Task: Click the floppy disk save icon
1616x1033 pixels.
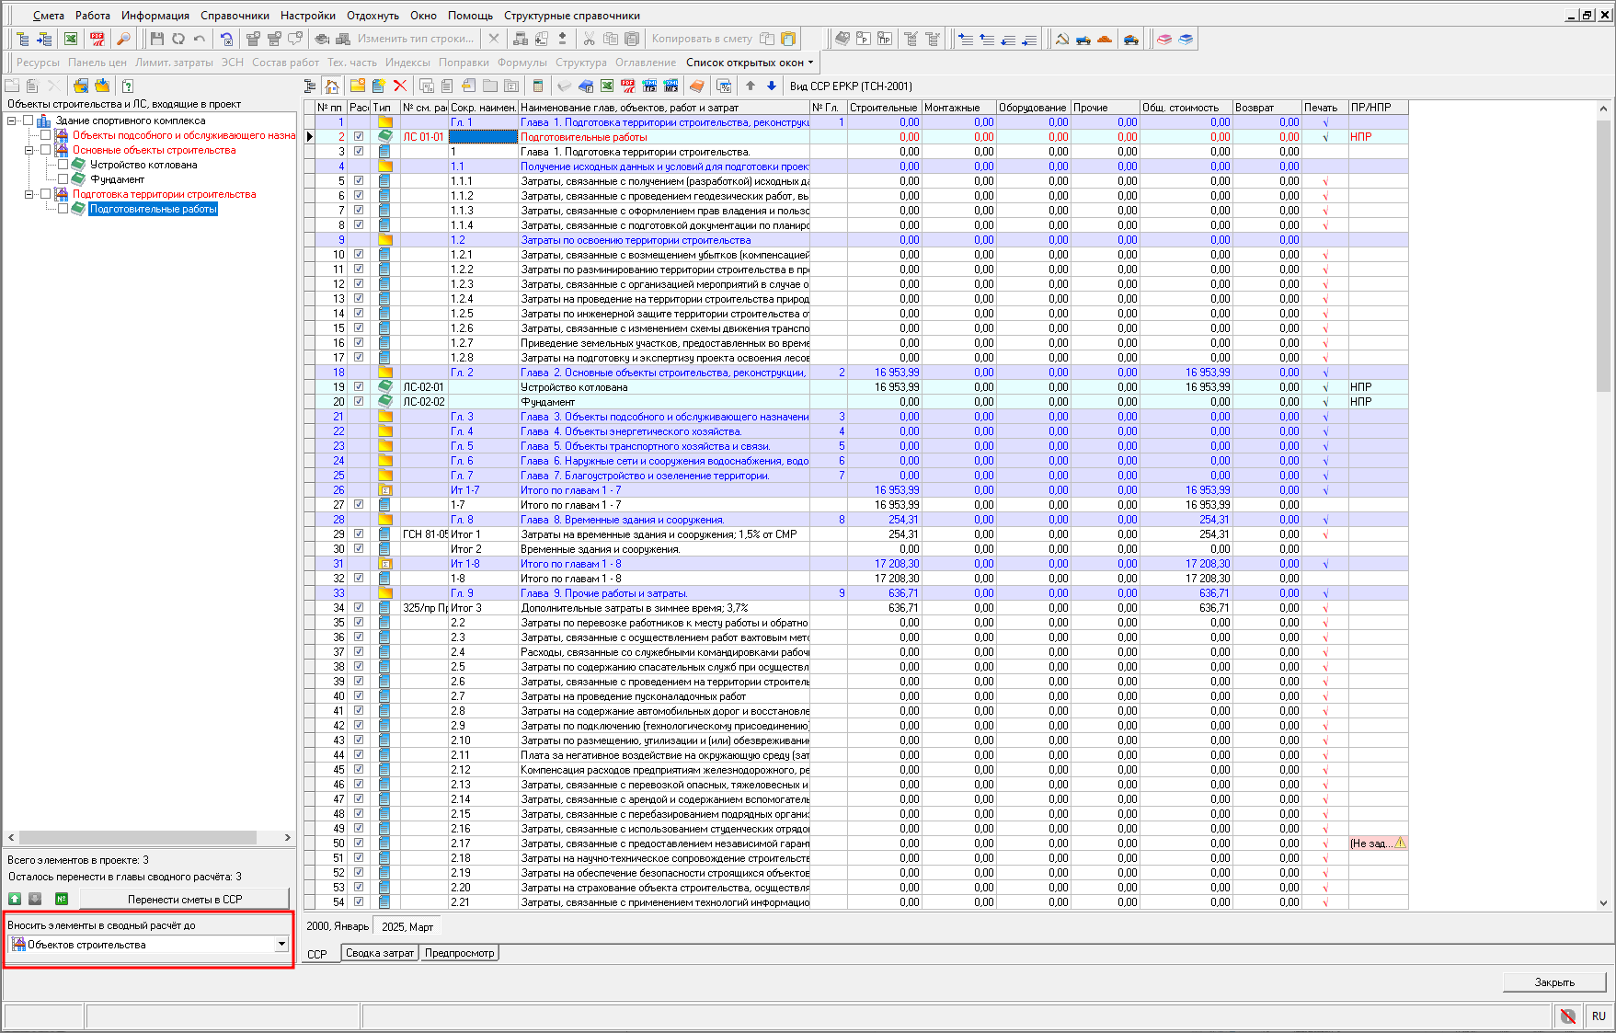Action: [157, 39]
